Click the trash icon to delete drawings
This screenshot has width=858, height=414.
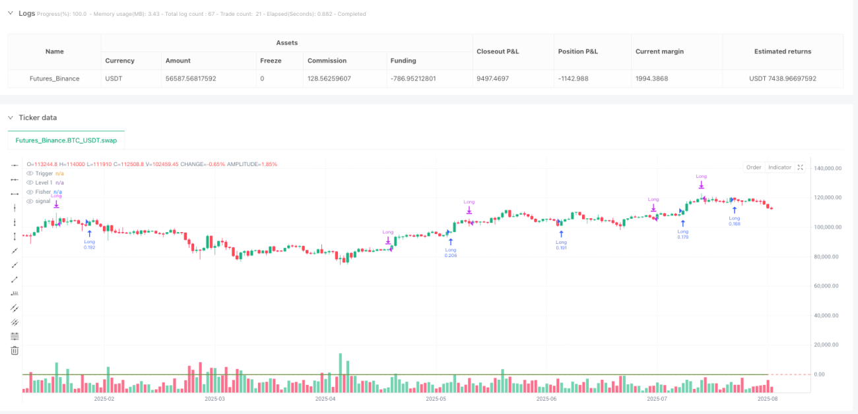coord(15,351)
